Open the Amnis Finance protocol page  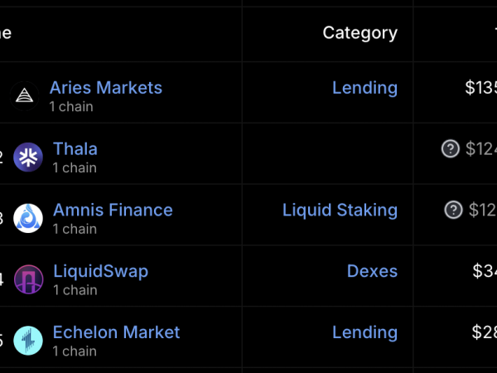(x=113, y=210)
